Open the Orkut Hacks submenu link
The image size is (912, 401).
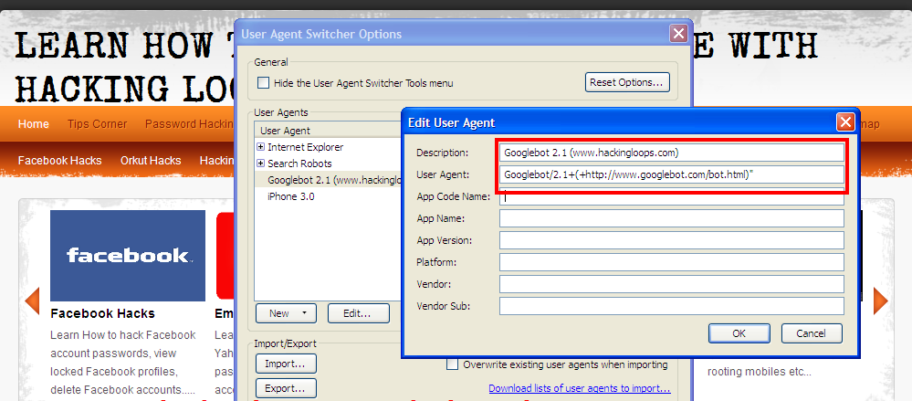coord(151,160)
